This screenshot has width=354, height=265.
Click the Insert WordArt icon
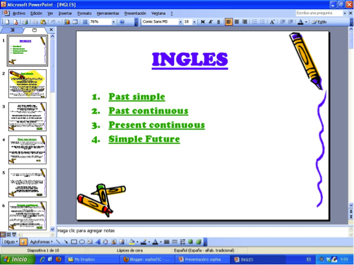coord(98,242)
